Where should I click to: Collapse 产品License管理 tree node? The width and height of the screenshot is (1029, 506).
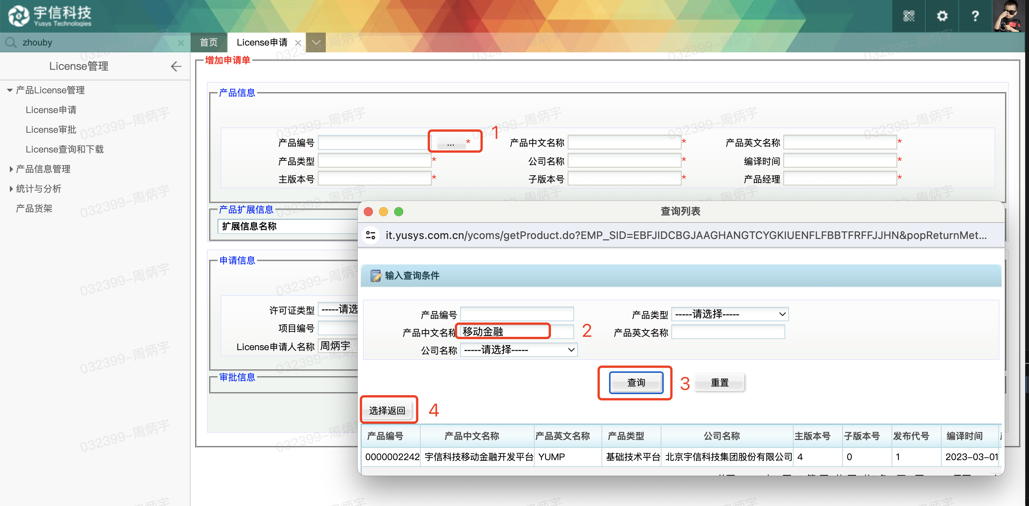tap(10, 91)
